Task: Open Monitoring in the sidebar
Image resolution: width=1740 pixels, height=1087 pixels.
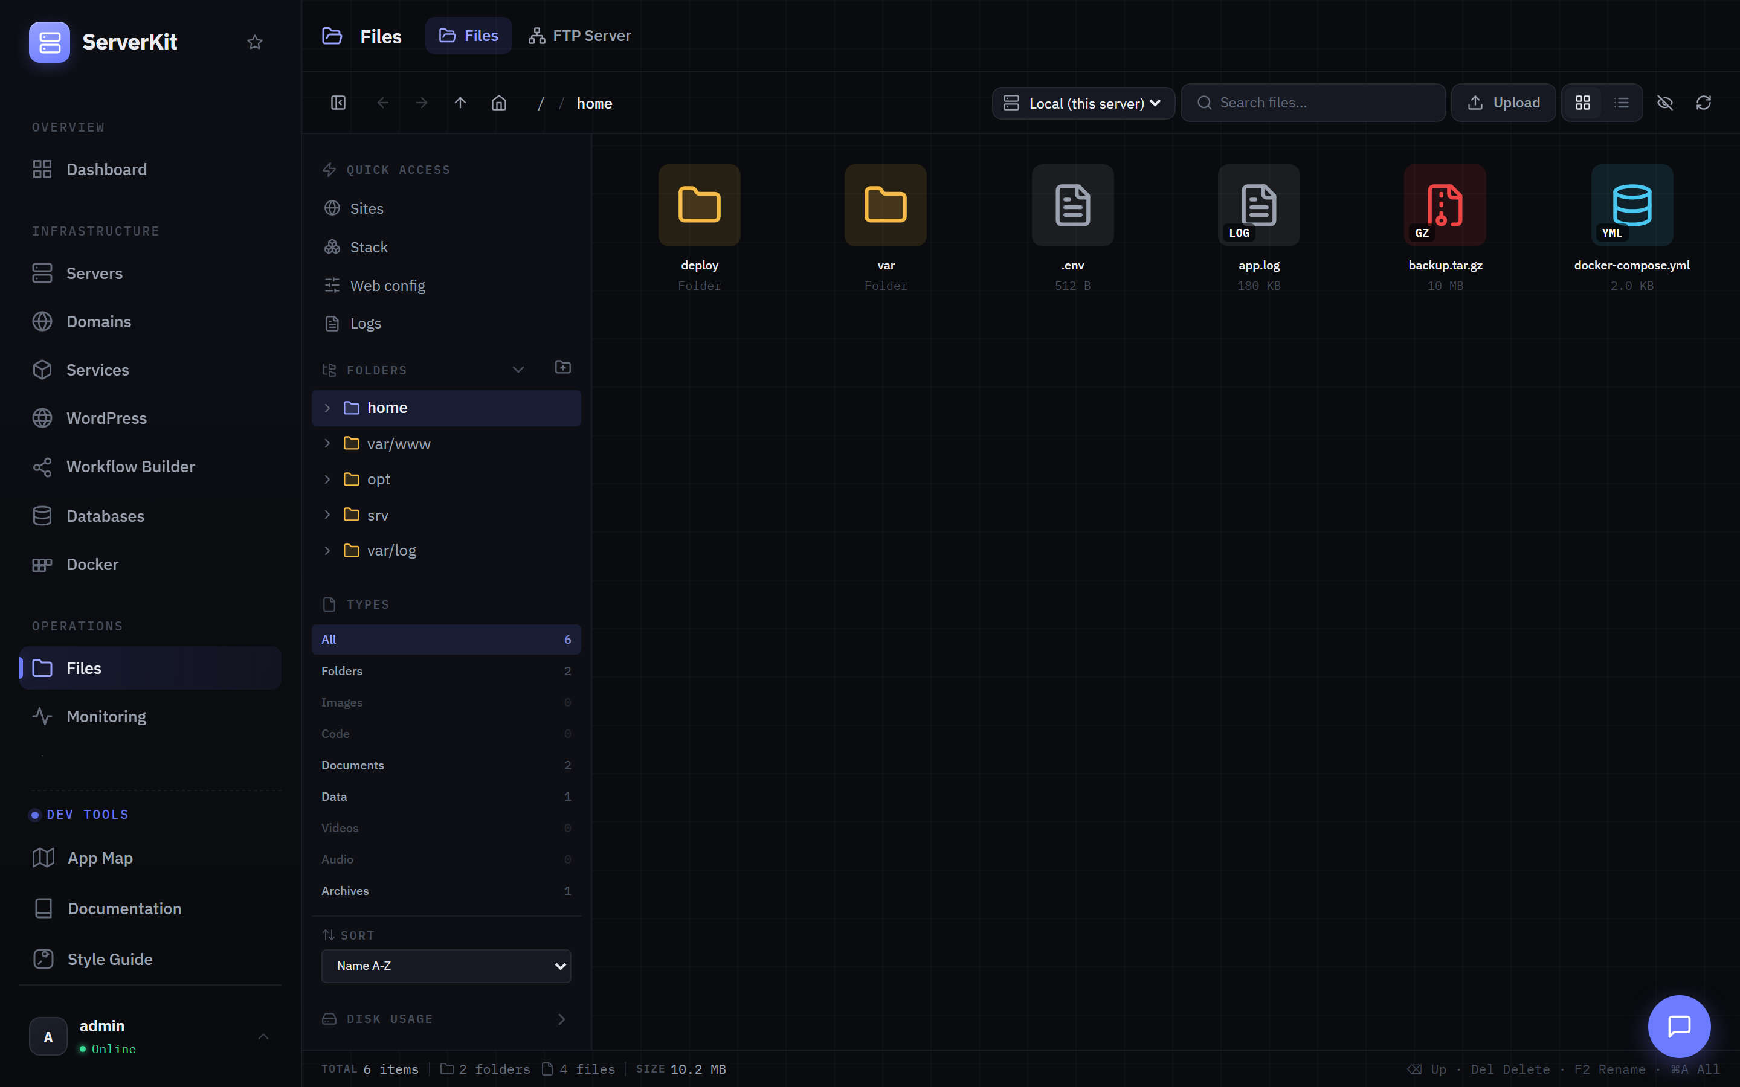Action: tap(150, 716)
